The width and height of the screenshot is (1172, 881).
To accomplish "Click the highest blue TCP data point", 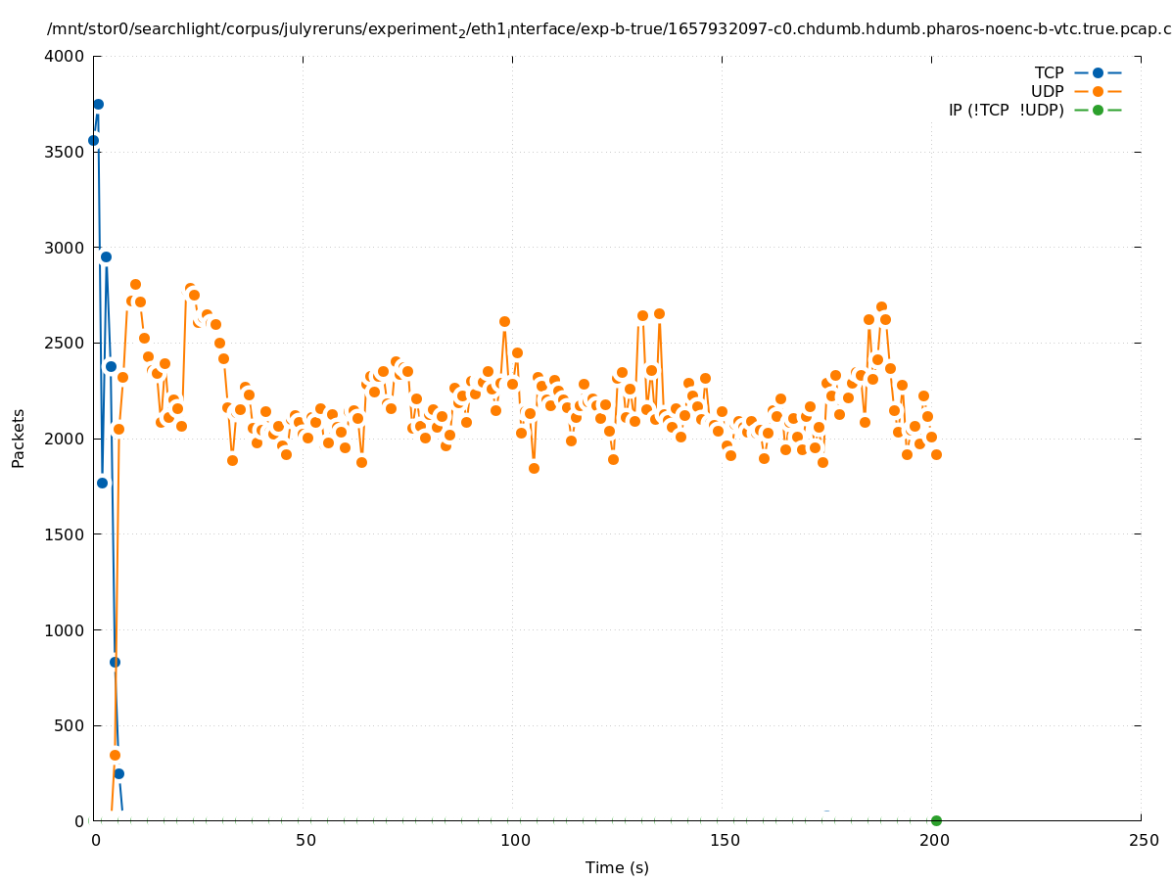I will (98, 104).
